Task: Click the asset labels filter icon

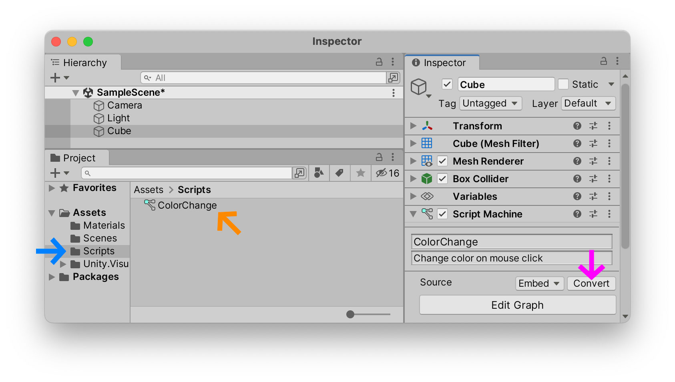Action: (340, 173)
